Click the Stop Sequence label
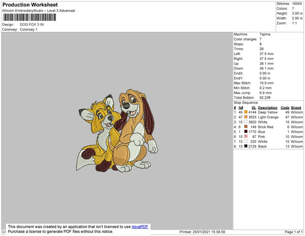This screenshot has width=305, height=236. tap(246, 103)
